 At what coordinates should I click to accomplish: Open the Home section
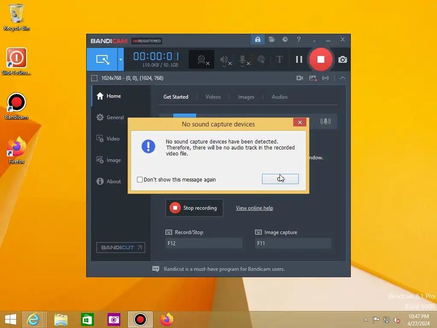tap(121, 96)
